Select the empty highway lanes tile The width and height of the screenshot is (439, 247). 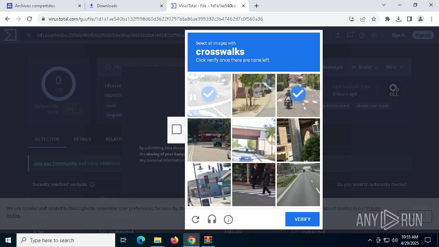coord(298,185)
